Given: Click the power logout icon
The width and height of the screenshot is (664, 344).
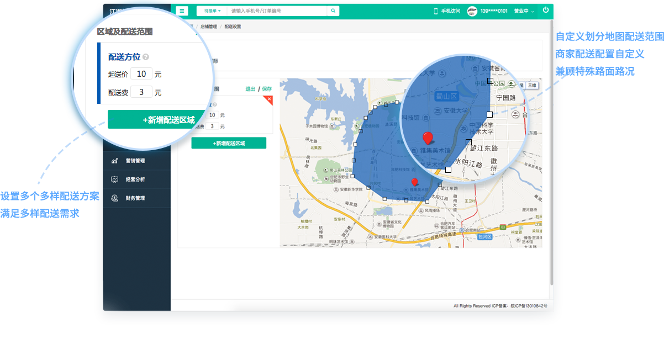Looking at the screenshot, I should [546, 10].
